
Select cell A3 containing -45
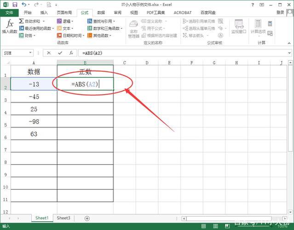(34, 96)
